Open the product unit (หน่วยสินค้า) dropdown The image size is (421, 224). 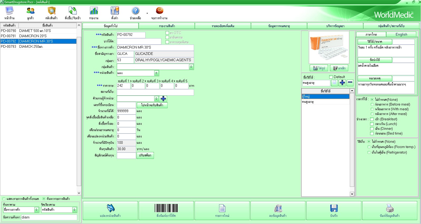[x=156, y=73]
